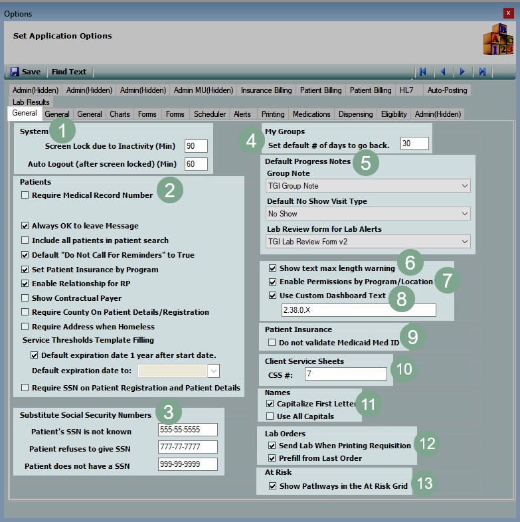
Task: Click the ABC blocks logo icon
Action: [x=497, y=41]
